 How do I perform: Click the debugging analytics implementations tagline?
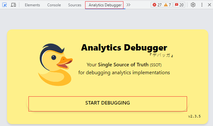[x=124, y=73]
